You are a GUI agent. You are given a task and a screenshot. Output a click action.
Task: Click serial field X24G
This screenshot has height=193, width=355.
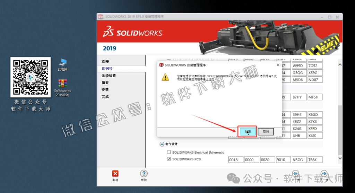tap(299, 129)
